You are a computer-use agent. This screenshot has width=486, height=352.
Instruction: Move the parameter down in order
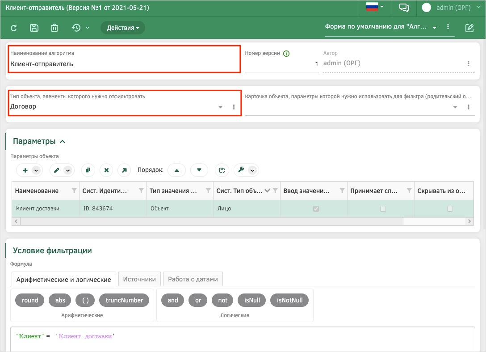(199, 170)
